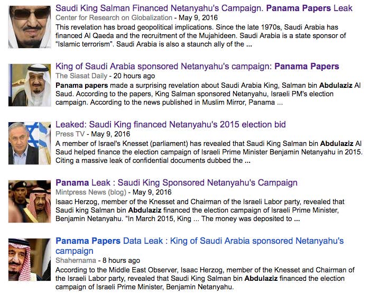The image size is (370, 293).
Task: Click snippet starting 'According to the Middle East Observer'
Action: click(205, 278)
